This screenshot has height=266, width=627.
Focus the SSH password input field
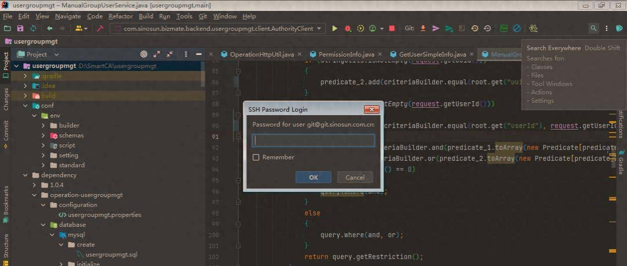313,140
